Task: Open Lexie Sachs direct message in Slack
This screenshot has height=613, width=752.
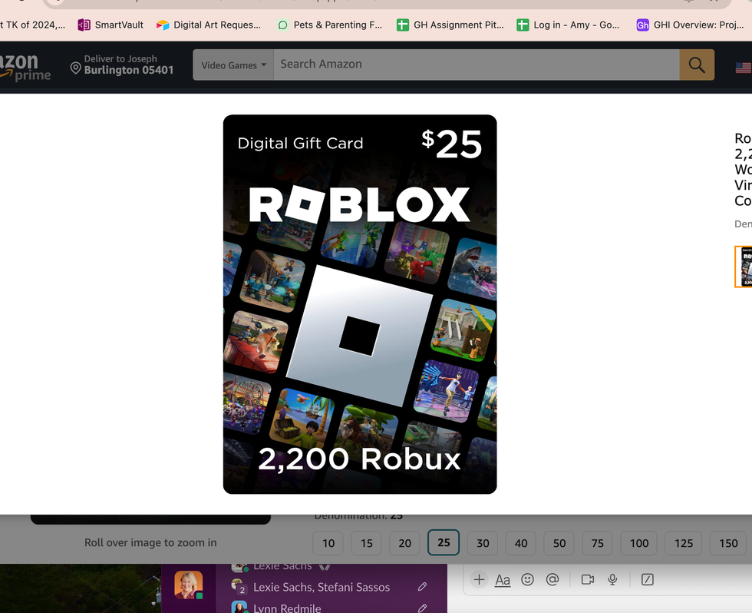Action: point(282,567)
